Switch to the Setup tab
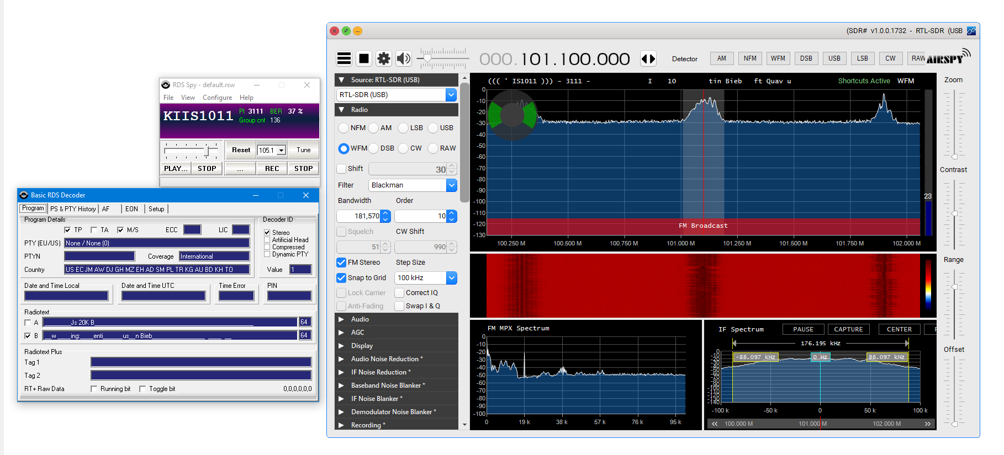 [x=156, y=209]
